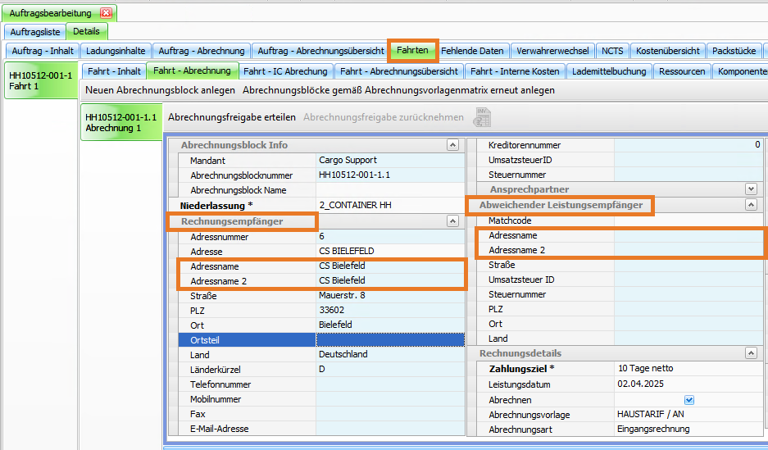Toggle the Abrechnen checkbox
Image resolution: width=768 pixels, height=450 pixels.
(689, 400)
